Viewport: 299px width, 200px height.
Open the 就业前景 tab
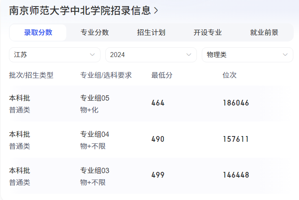264,33
